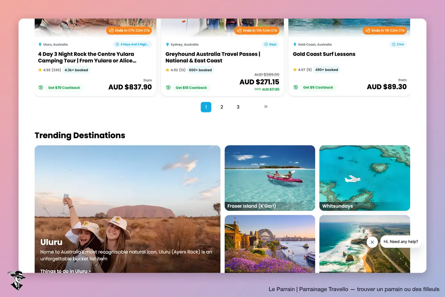Click the location pin icon beside Gold Coast, Australia
Viewport: 445px width, 297px height.
[x=295, y=45]
